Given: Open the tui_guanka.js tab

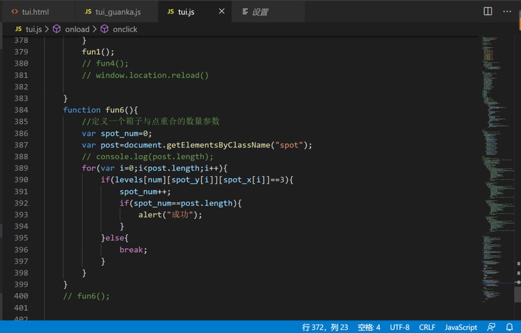Looking at the screenshot, I should pos(117,12).
